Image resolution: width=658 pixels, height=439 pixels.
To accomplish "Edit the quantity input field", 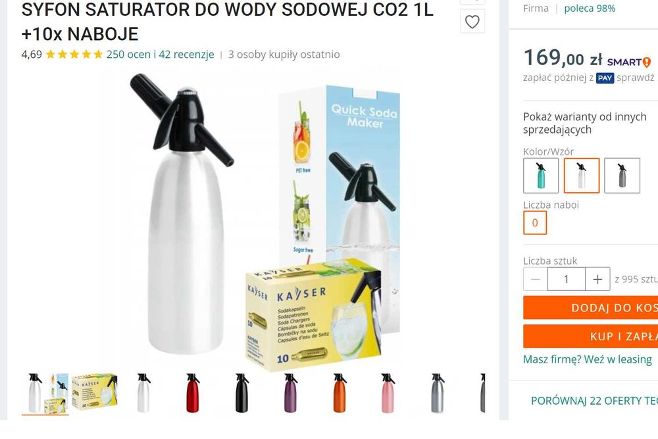I will [x=566, y=279].
